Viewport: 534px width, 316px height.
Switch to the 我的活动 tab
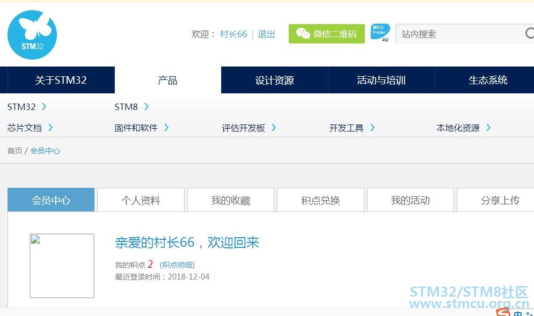point(411,200)
